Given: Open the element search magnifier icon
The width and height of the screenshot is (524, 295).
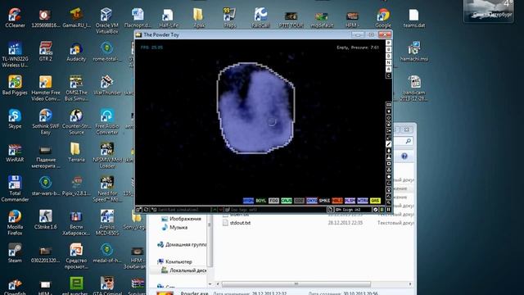Looking at the screenshot, I should (388, 202).
